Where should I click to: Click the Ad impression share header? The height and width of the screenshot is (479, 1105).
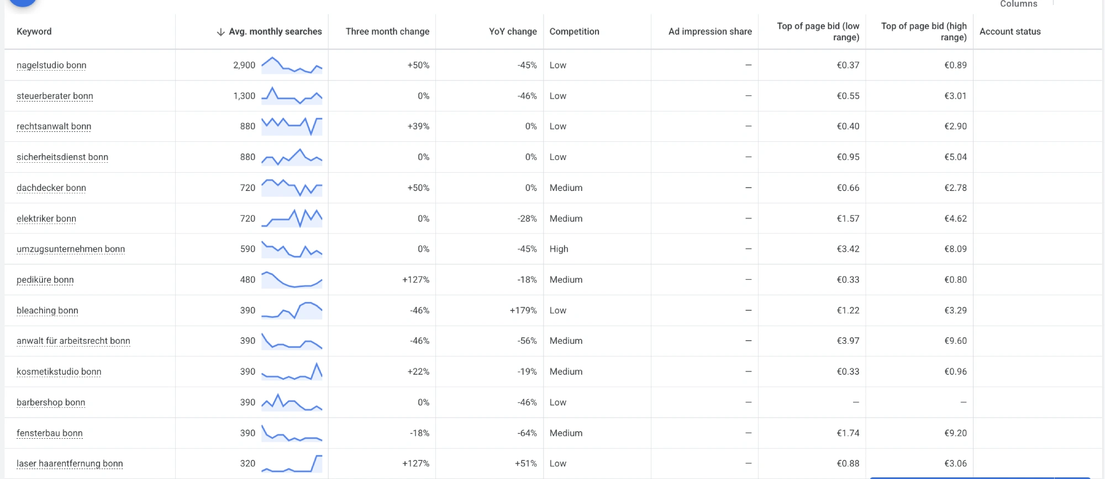tap(710, 31)
